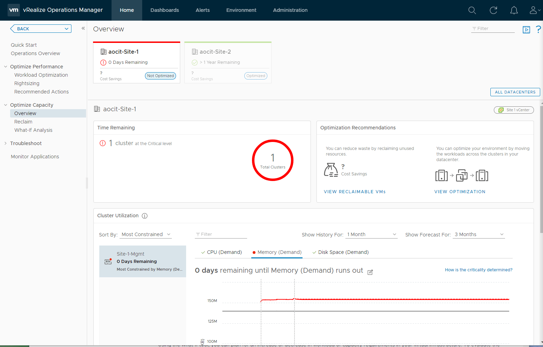
Task: Open the Cluster Utilization info icon
Action: click(145, 216)
